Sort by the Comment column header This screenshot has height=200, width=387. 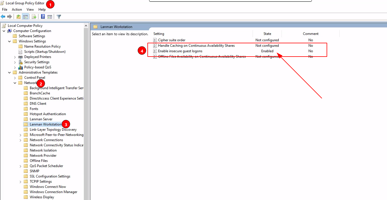pyautogui.click(x=311, y=34)
